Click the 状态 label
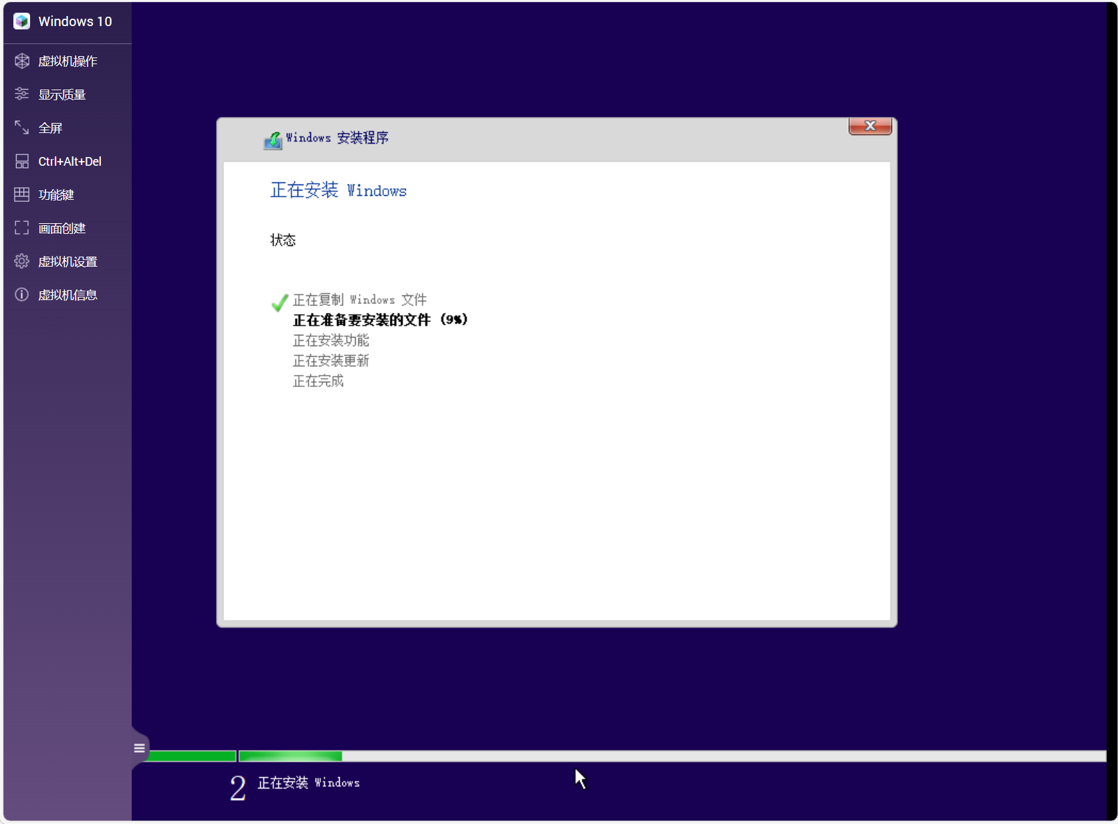 coord(283,240)
